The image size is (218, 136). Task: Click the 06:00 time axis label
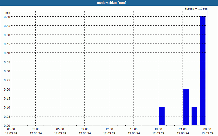pyautogui.click(x=60, y=129)
